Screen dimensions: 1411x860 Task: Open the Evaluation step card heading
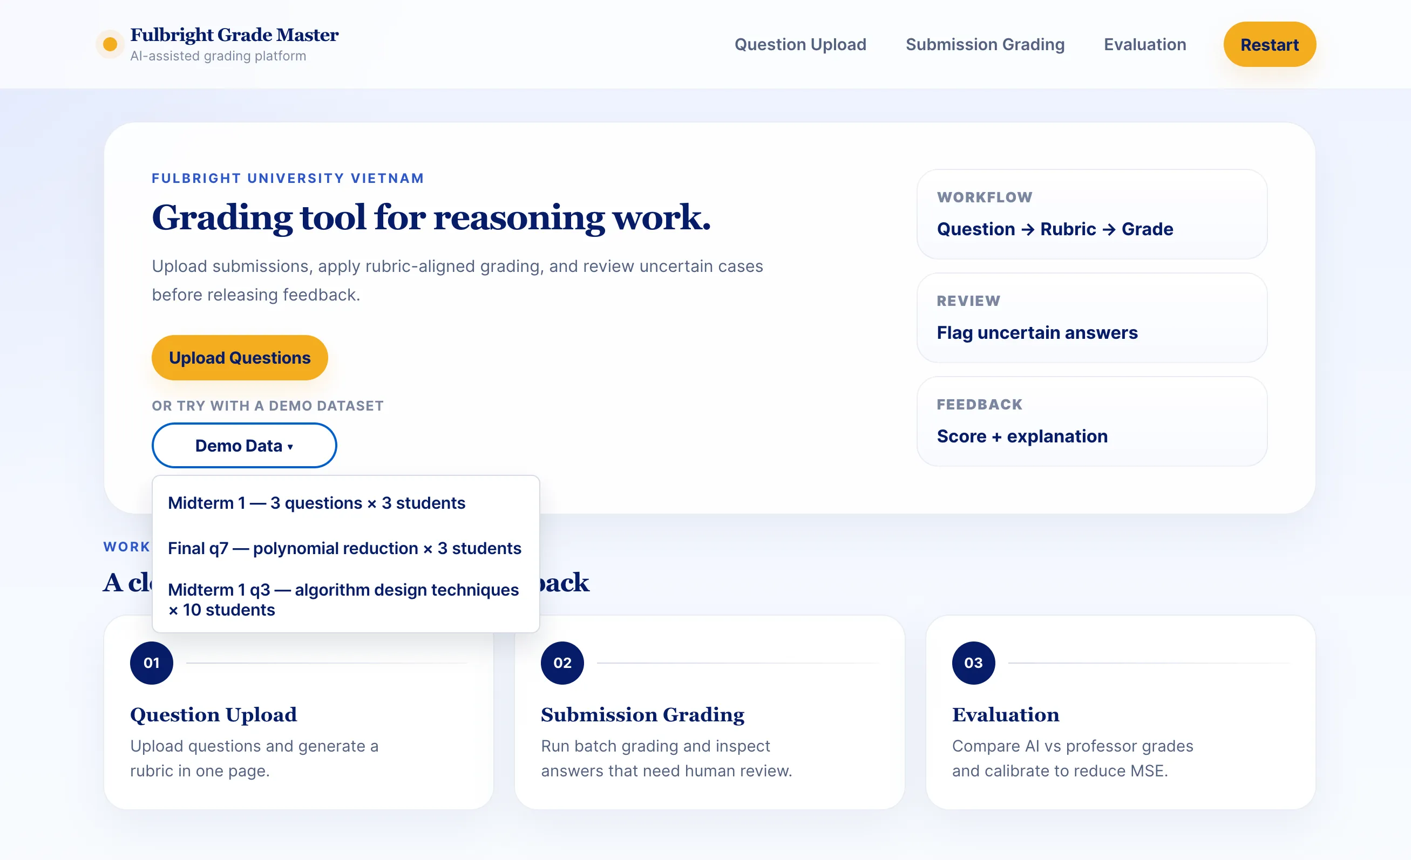pyautogui.click(x=1005, y=714)
